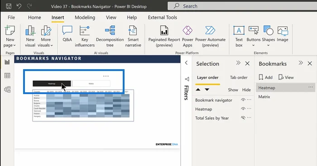Image resolution: width=317 pixels, height=166 pixels.
Task: Click inside the Search box
Action: (242, 6)
